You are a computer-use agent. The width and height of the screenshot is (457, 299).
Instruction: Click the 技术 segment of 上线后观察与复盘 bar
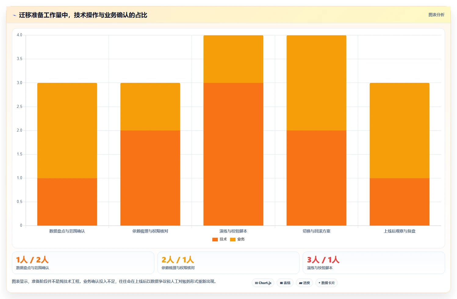pyautogui.click(x=399, y=202)
